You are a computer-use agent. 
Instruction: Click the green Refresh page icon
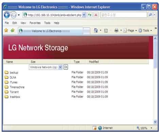point(90,15)
